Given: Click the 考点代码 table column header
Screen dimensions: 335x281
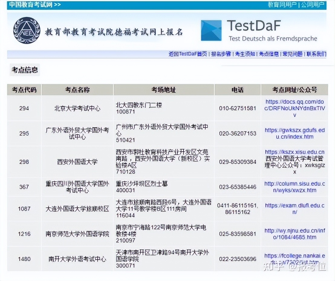Looking at the screenshot, I should [24, 90].
